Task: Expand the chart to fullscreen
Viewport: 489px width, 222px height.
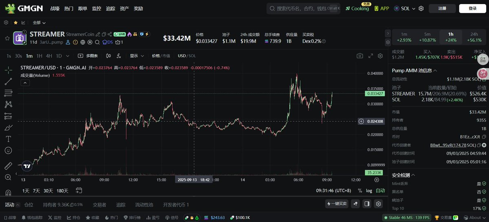Action: pyautogui.click(x=370, y=56)
